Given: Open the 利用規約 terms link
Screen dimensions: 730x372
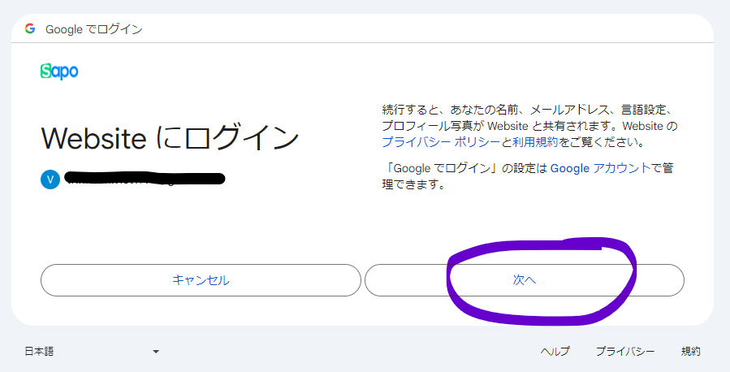Looking at the screenshot, I should 535,142.
